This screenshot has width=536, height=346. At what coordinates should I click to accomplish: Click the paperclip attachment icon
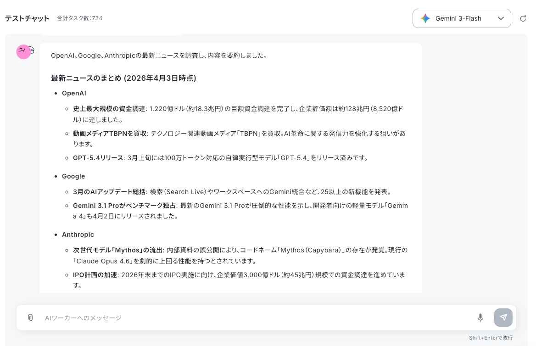30,318
